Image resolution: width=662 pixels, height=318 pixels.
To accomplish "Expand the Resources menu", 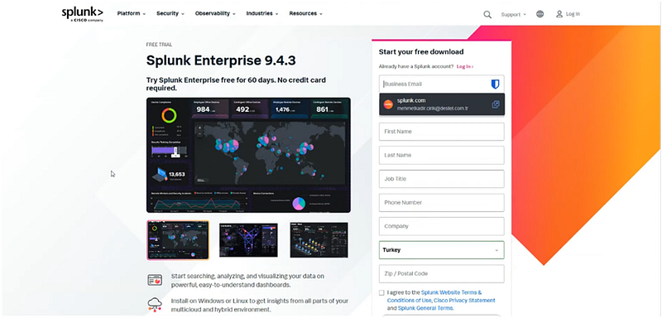I will 305,13.
